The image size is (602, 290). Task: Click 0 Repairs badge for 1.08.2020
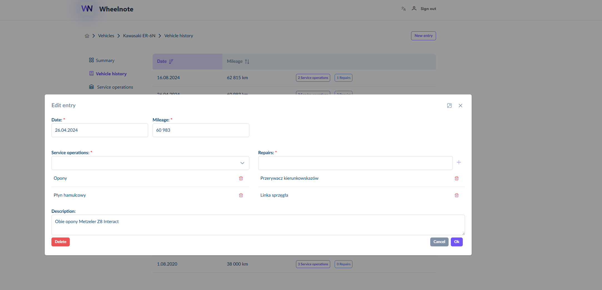tap(344, 264)
